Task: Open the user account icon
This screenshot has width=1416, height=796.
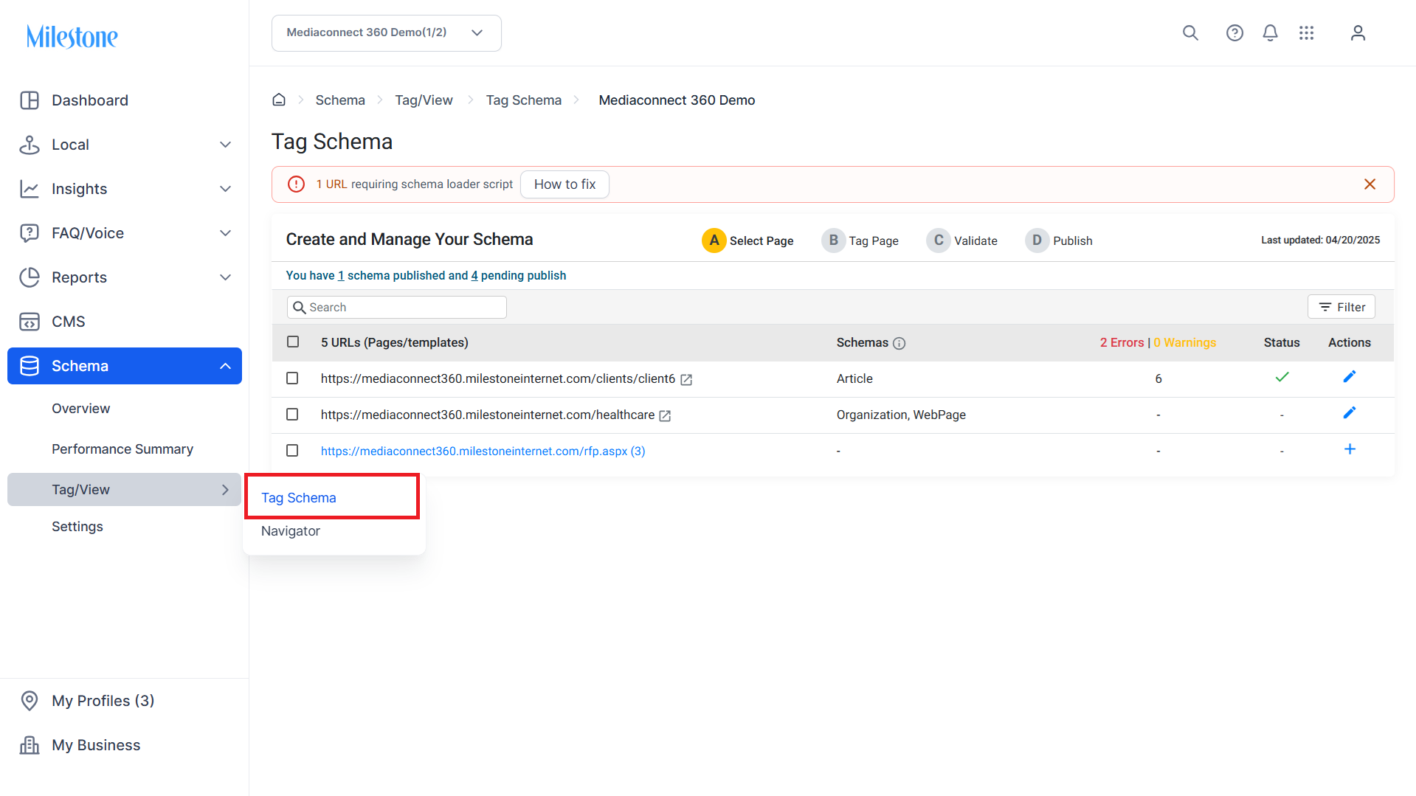Action: [x=1358, y=33]
